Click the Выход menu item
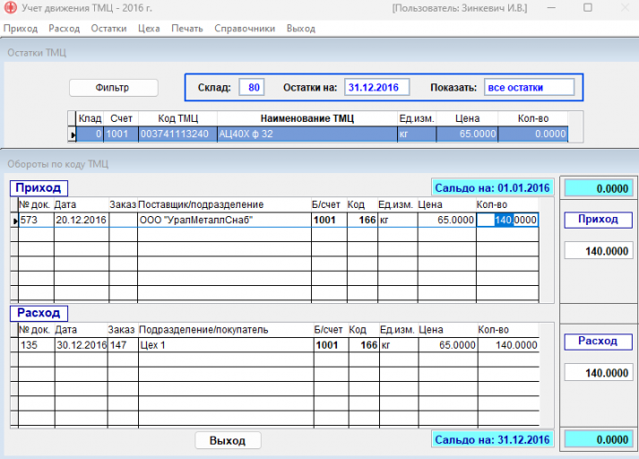Screen dimensions: 639x459 pos(301,29)
